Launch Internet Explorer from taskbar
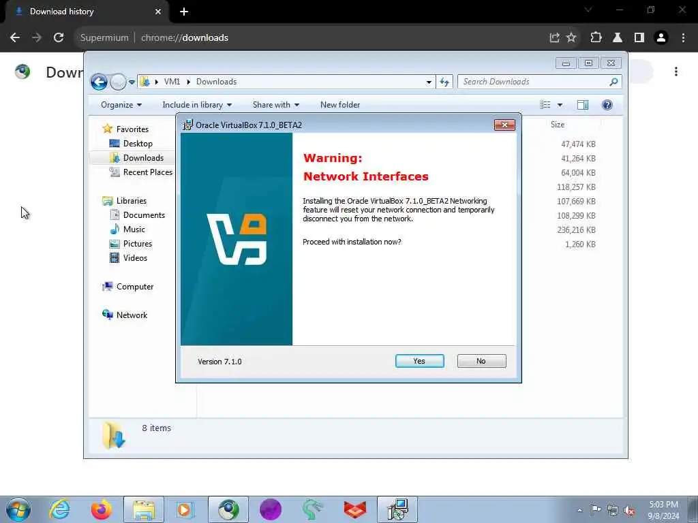Viewport: 698px width, 523px height. click(59, 509)
